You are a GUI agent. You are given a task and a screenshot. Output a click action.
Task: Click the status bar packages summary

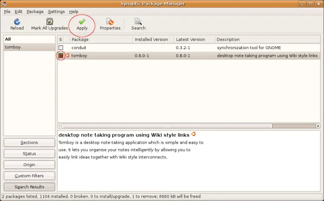tap(101, 196)
